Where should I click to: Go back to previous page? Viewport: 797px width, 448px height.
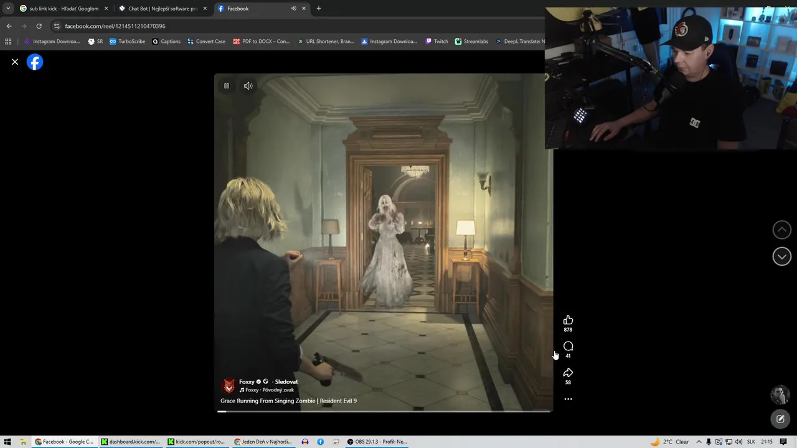click(9, 26)
